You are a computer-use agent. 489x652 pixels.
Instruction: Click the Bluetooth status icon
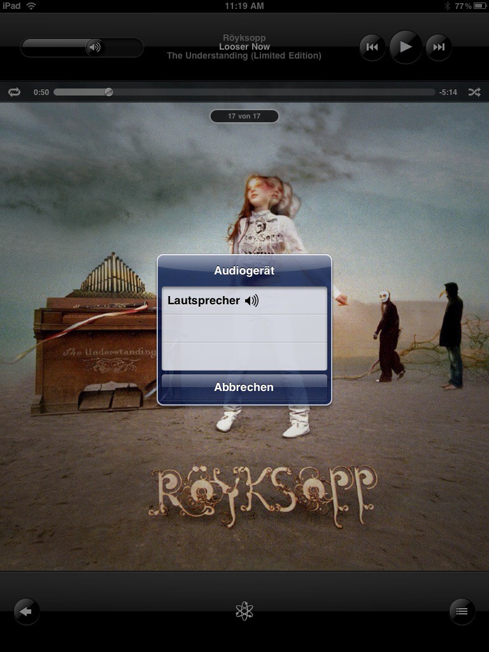(447, 6)
